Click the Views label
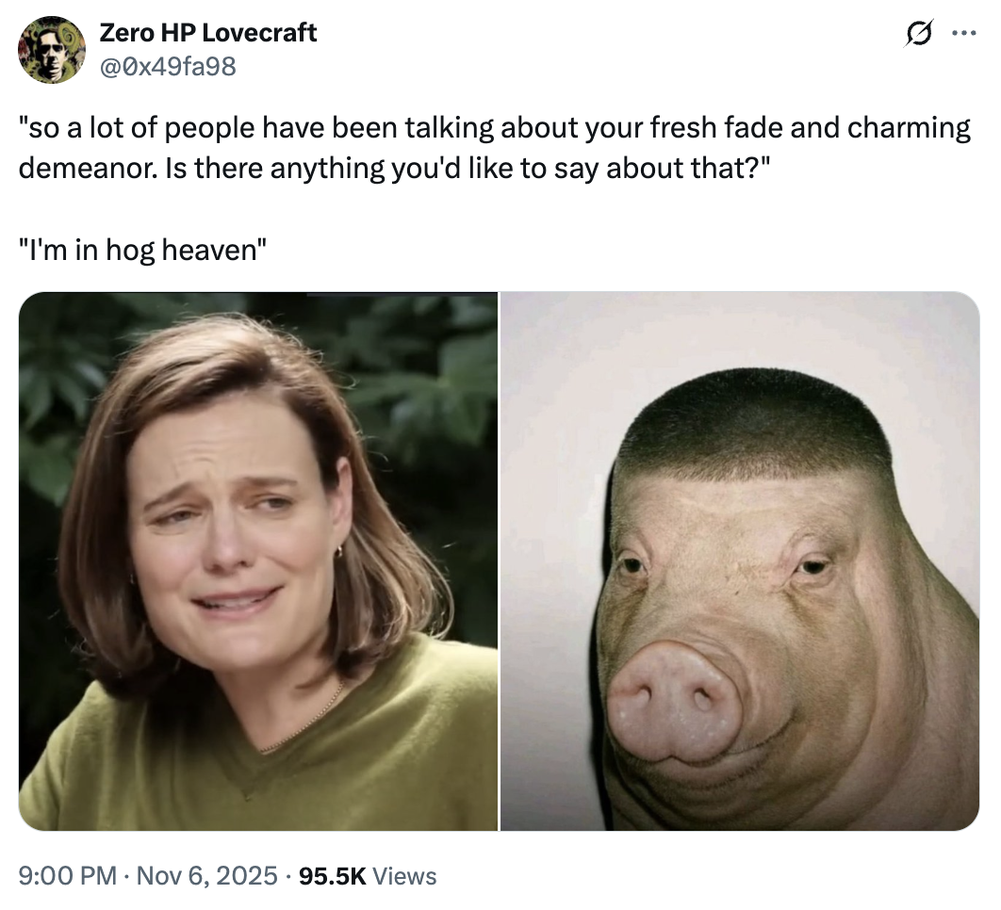 pyautogui.click(x=404, y=876)
